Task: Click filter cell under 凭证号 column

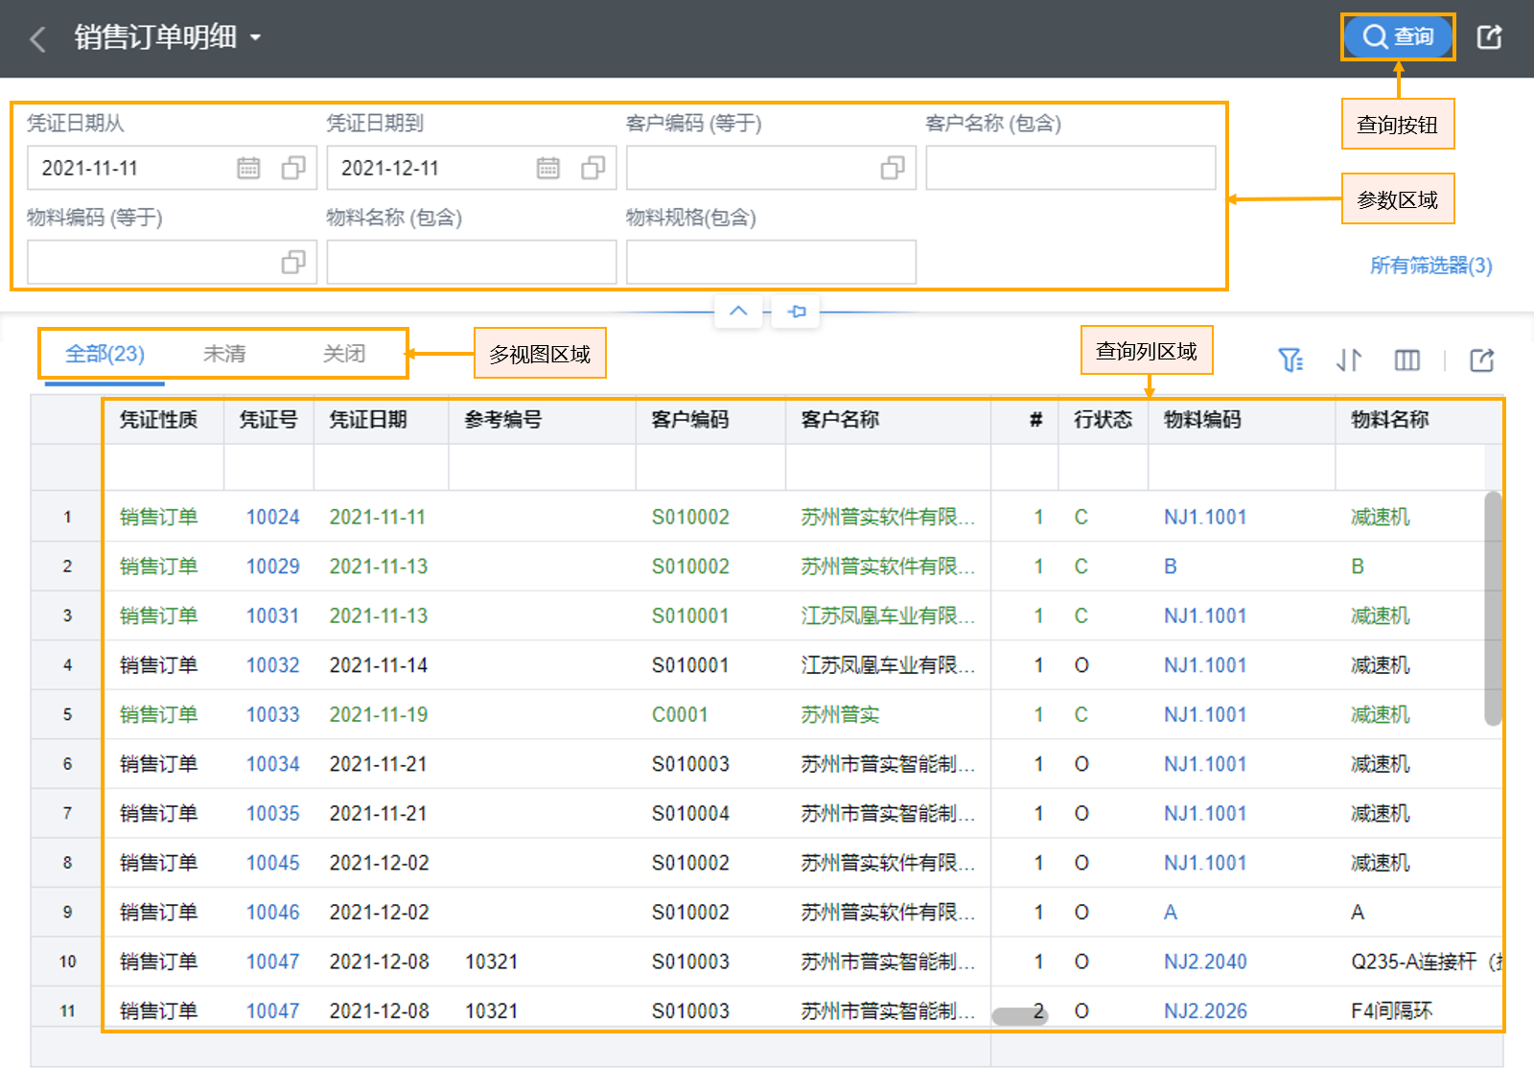Action: pyautogui.click(x=268, y=468)
